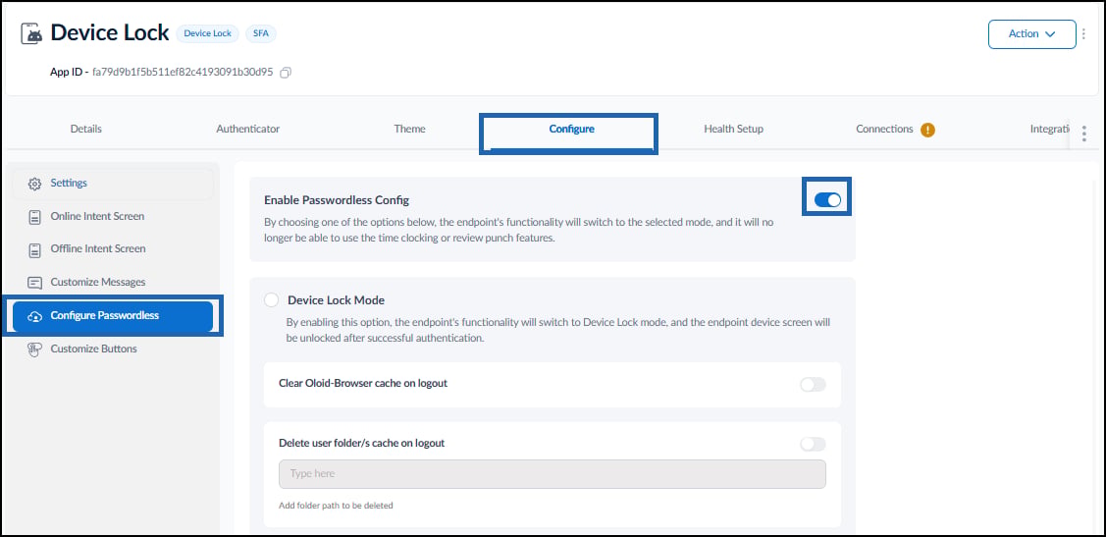1106x537 pixels.
Task: Open the header kebab menu next to Action
Action: [x=1084, y=34]
